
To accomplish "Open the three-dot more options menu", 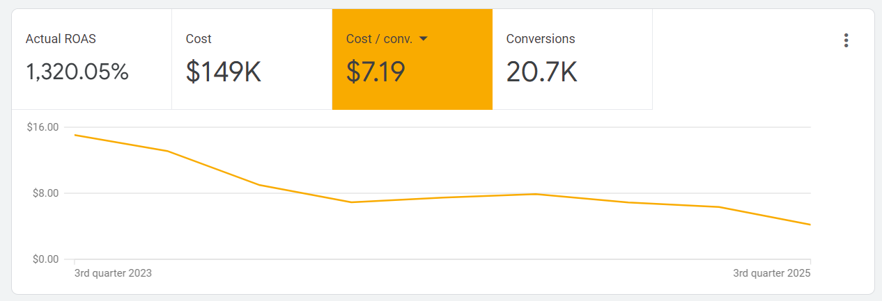I will coord(846,40).
